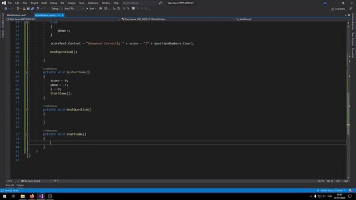The height and width of the screenshot is (200, 356).
Task: Click the New Project toolbar icon
Action: 18,9
